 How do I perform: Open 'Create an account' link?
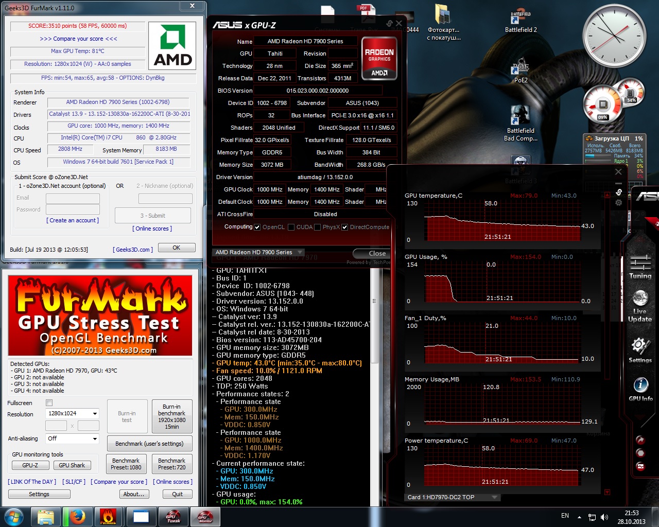[x=73, y=220]
